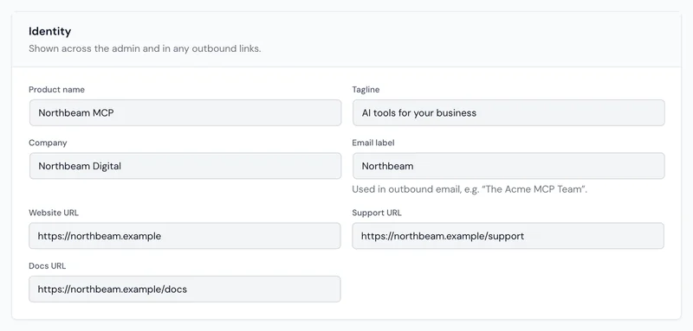Edit the Company field with Northbeam Digital
This screenshot has height=331, width=693.
(x=185, y=166)
